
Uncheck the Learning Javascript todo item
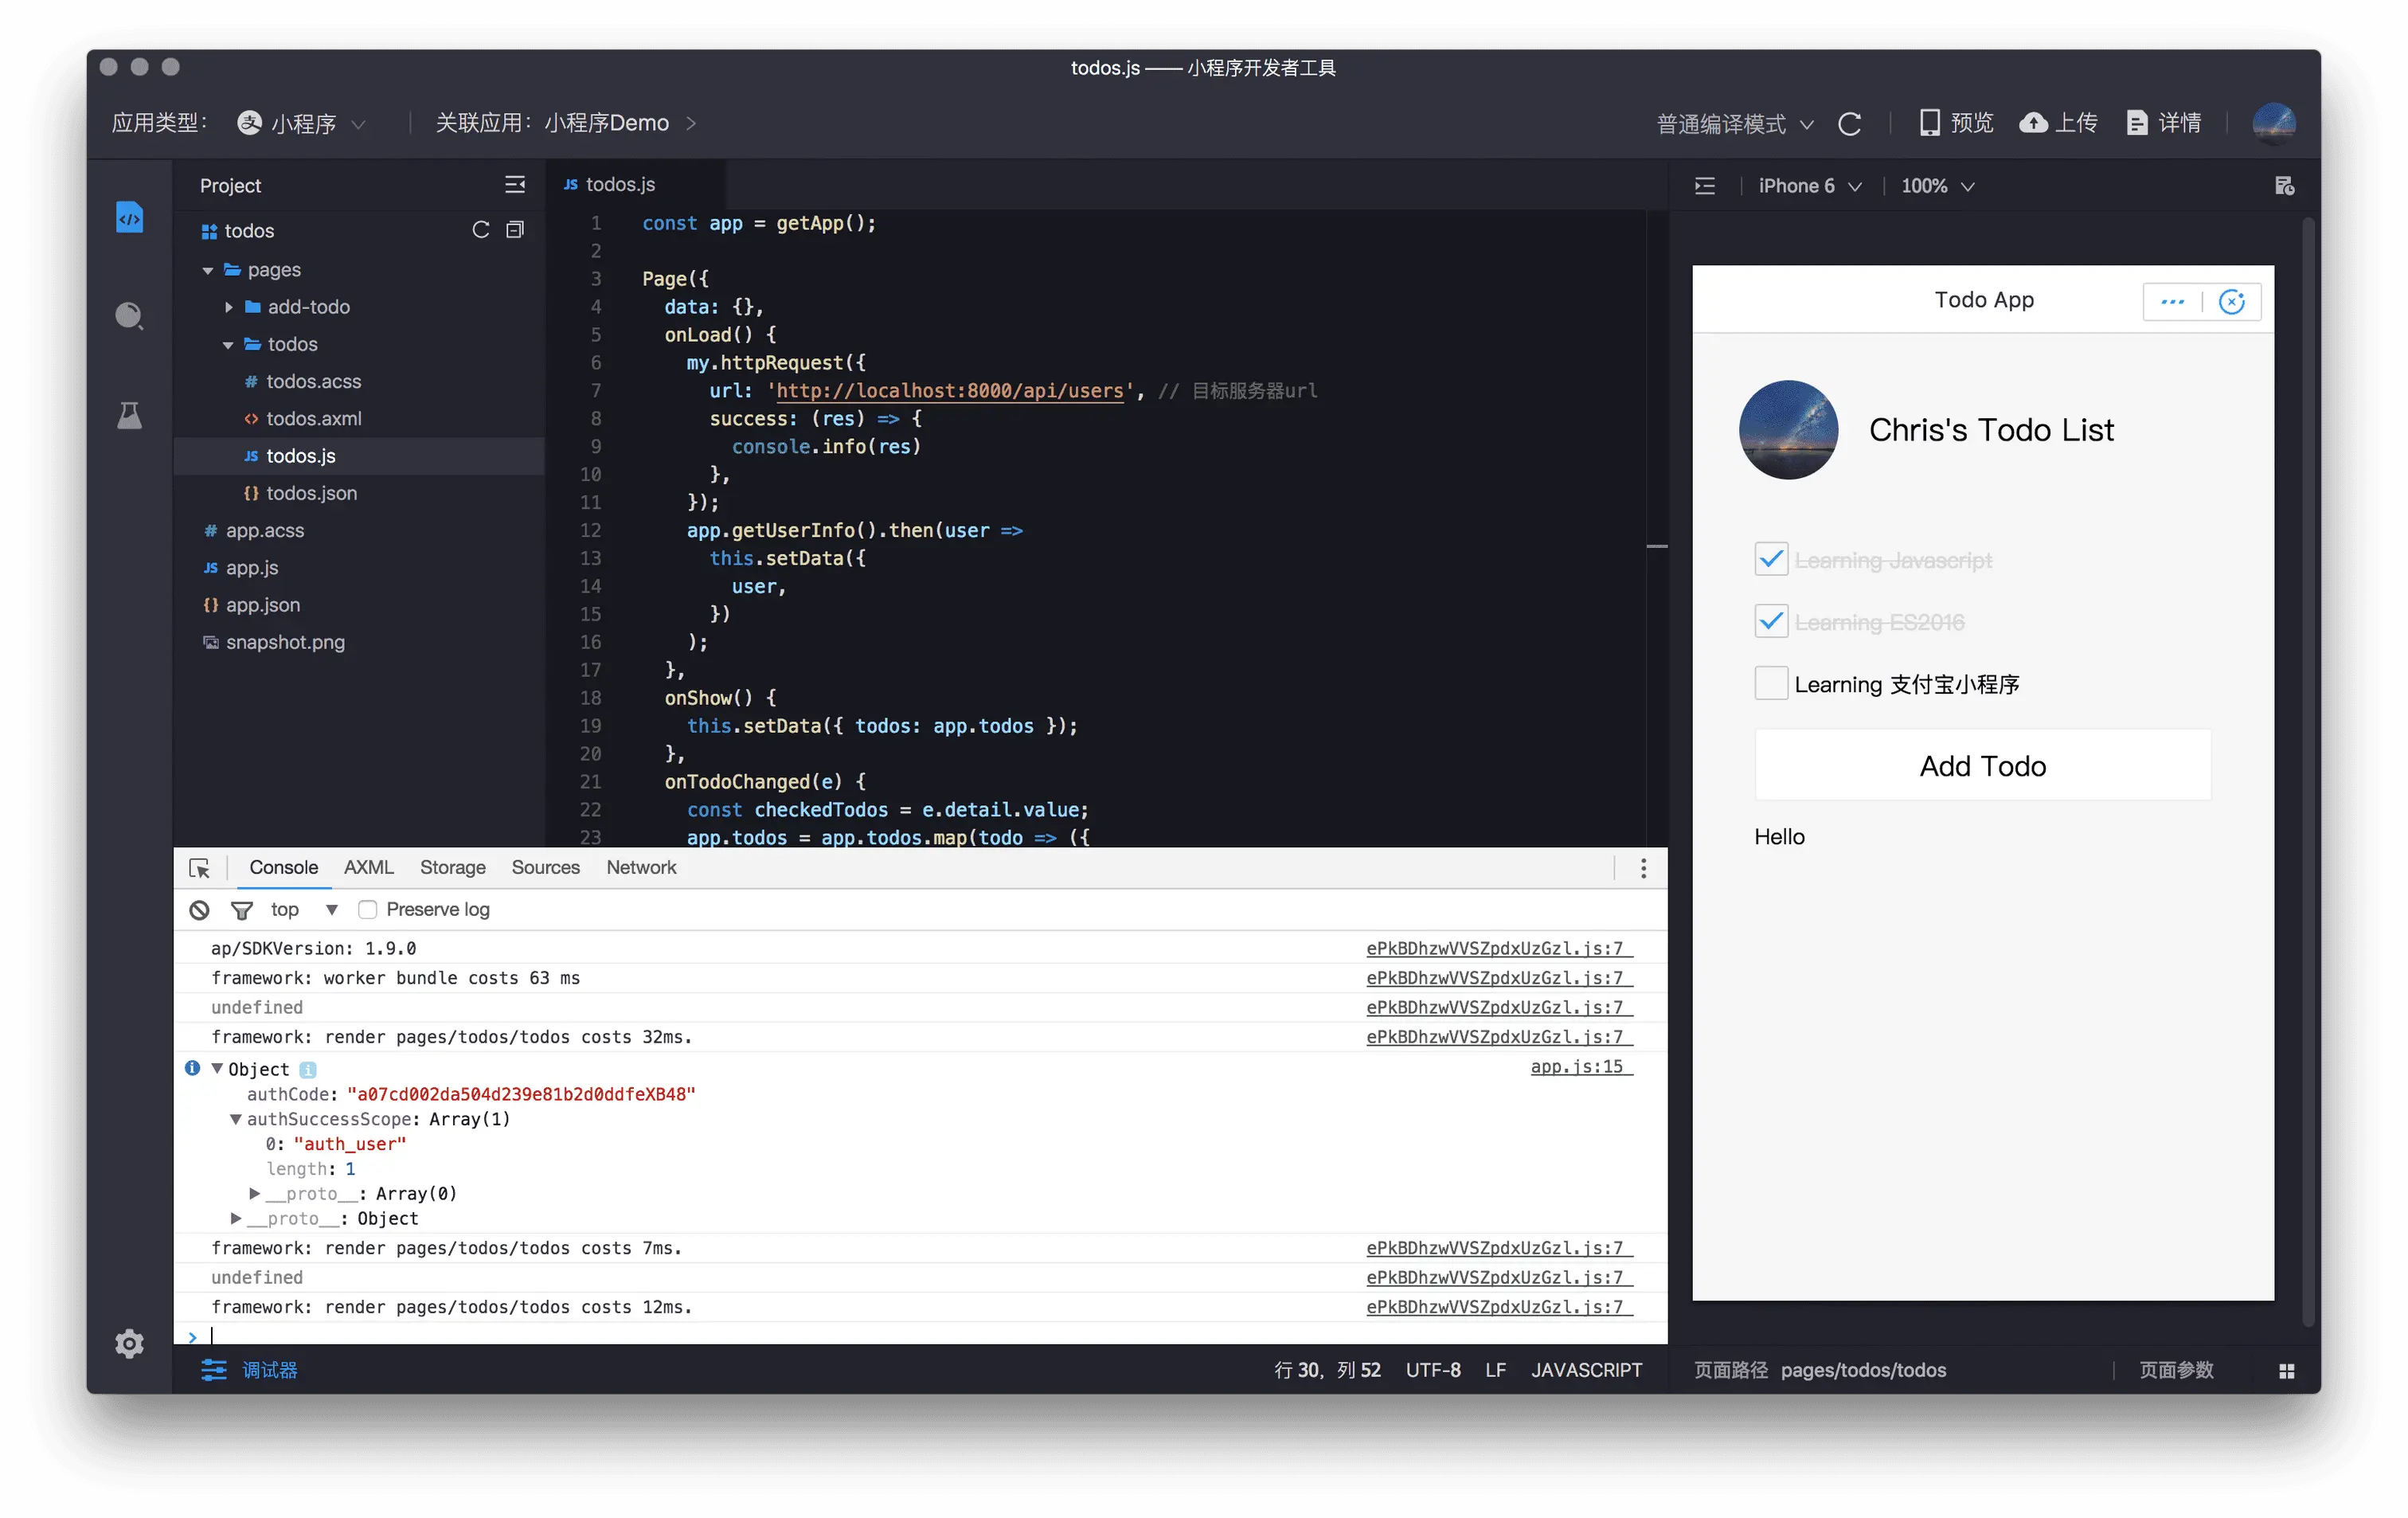point(1771,560)
